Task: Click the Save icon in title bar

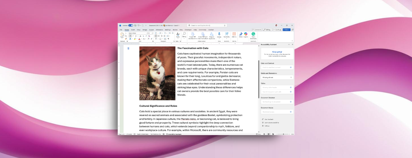Action: coord(135,25)
